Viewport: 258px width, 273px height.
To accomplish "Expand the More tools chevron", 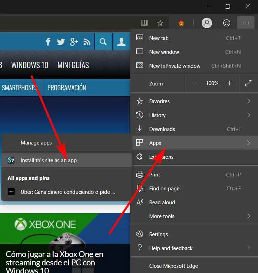I will coord(249,216).
